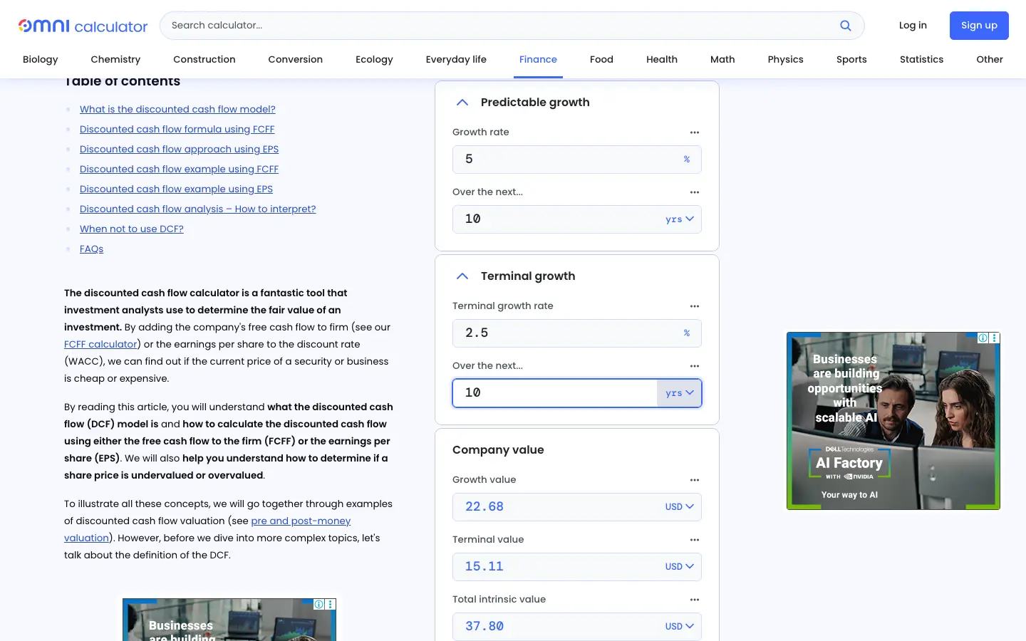Viewport: 1026px width, 641px height.
Task: Open 'Discounted cash flow formula using FCFF' link
Action: coord(177,129)
